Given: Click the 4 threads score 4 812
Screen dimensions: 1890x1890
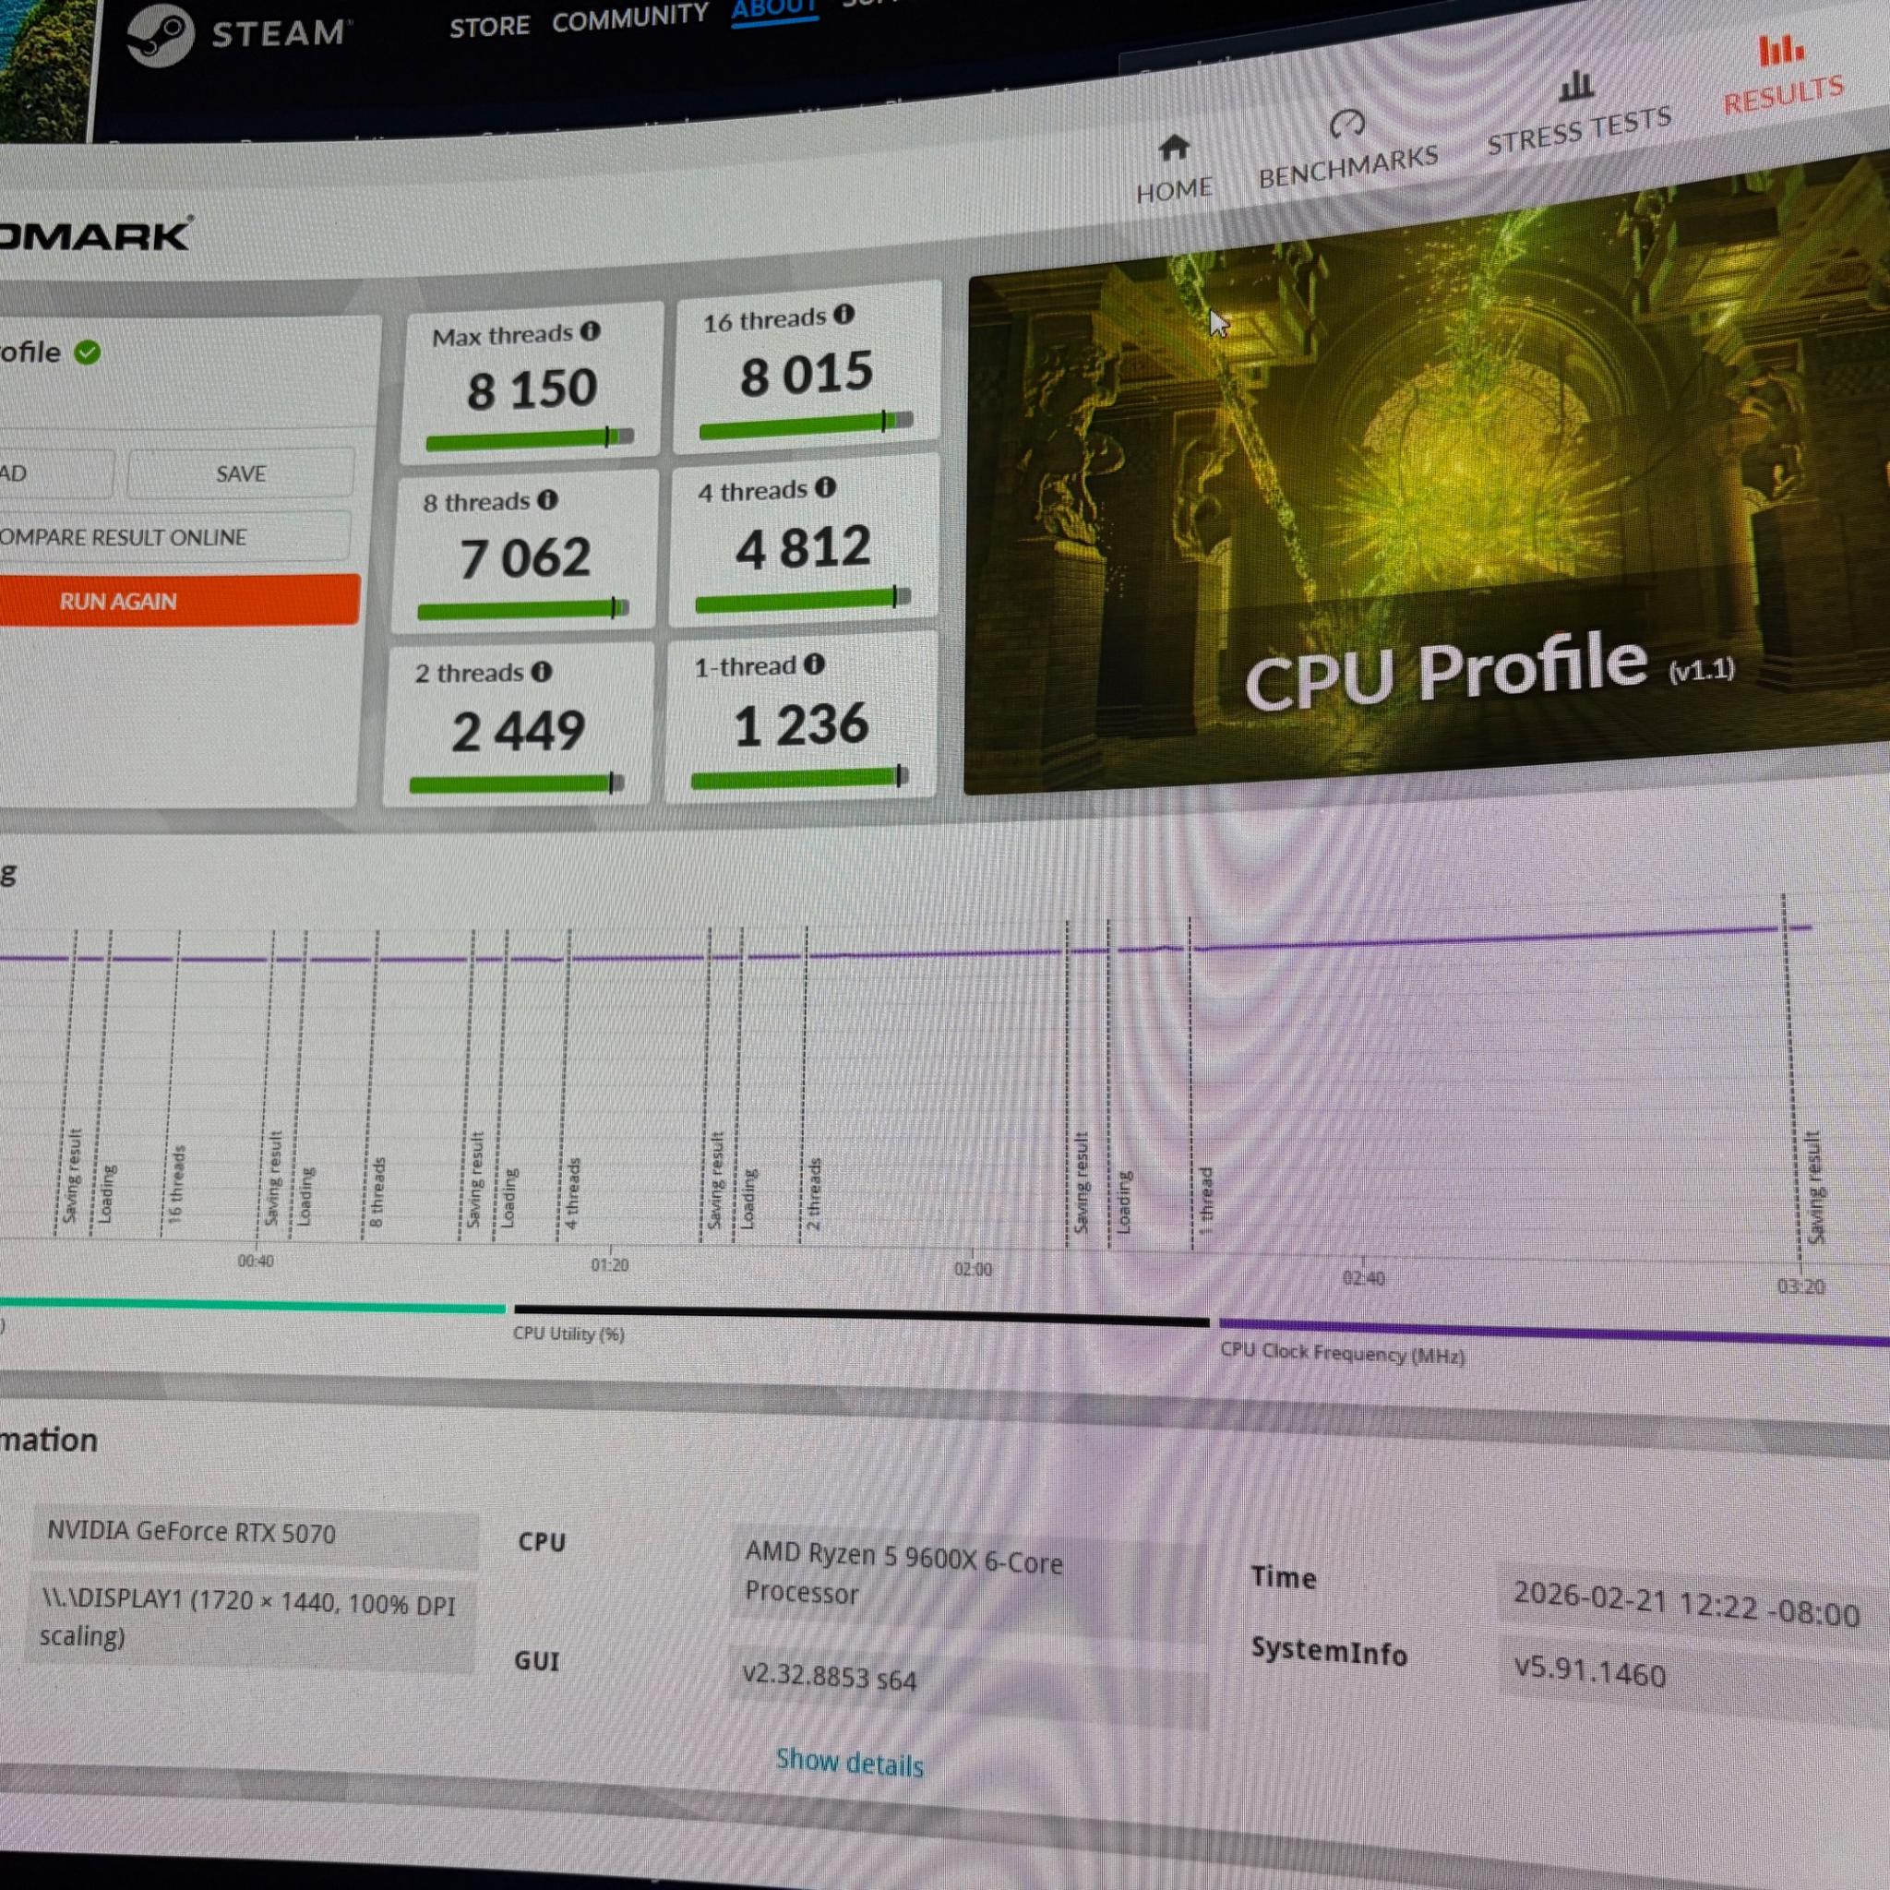Looking at the screenshot, I should coord(803,547).
